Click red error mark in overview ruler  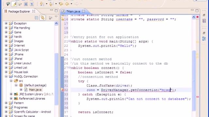[198, 97]
